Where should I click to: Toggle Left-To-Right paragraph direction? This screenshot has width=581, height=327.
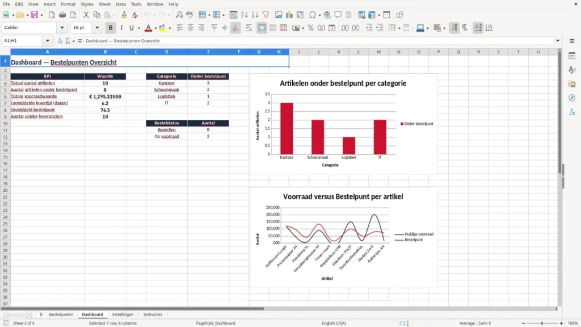(454, 28)
